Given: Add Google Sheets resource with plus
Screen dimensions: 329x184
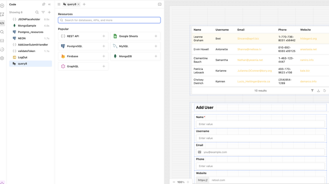Looking at the screenshot, I should [x=156, y=36].
